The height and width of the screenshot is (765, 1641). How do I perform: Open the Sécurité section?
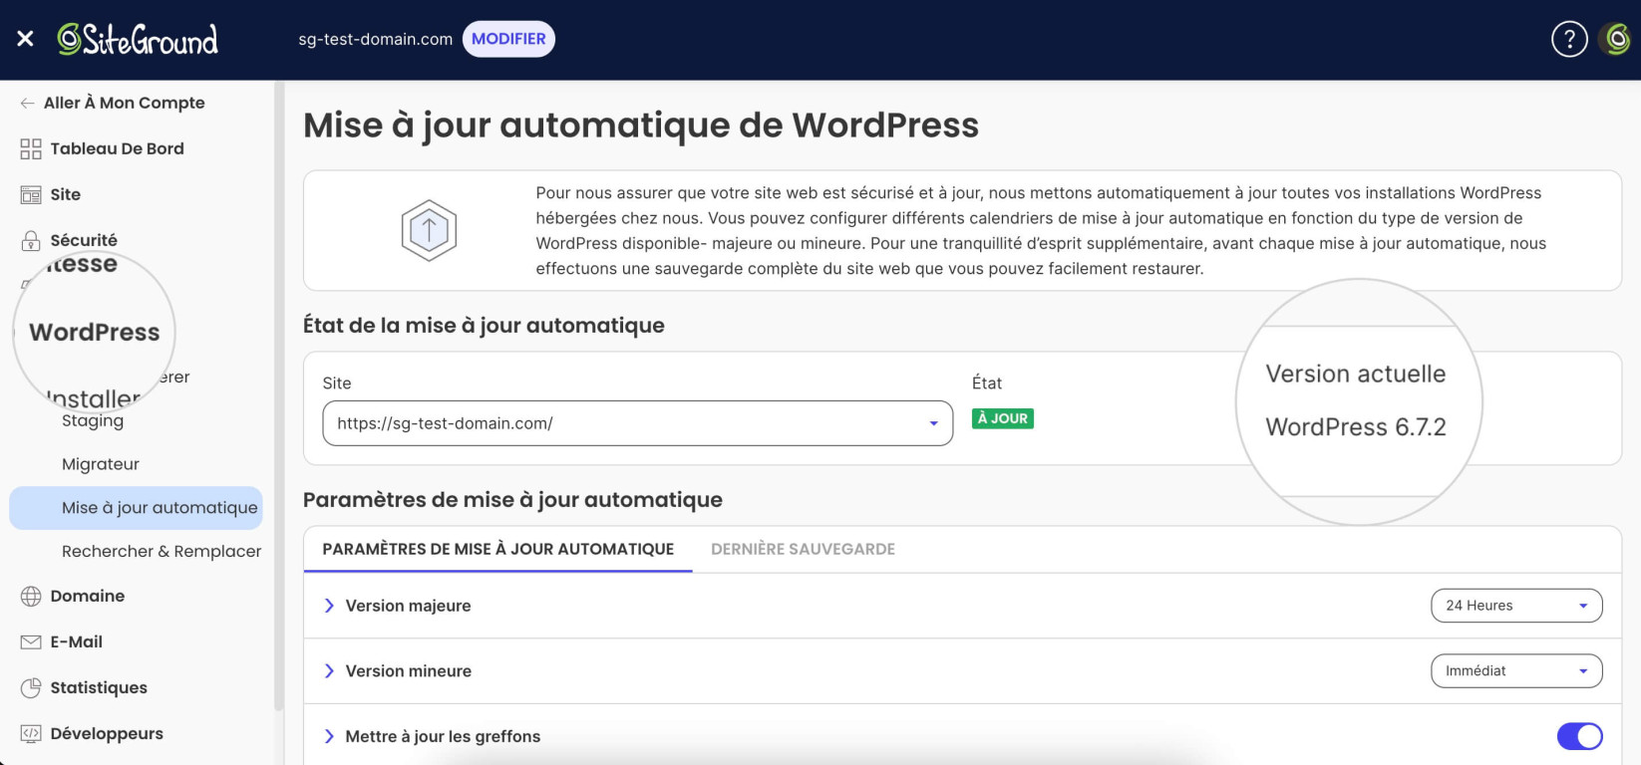(84, 240)
